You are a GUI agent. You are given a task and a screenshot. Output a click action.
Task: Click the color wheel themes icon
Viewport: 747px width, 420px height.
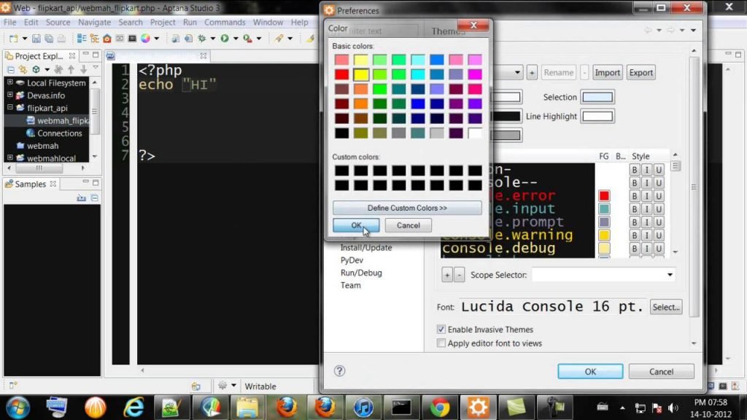click(x=145, y=39)
